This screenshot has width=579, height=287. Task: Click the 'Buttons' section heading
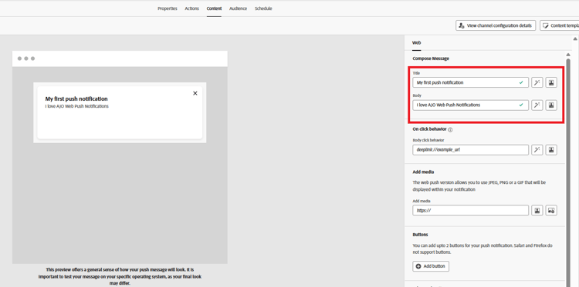point(420,235)
